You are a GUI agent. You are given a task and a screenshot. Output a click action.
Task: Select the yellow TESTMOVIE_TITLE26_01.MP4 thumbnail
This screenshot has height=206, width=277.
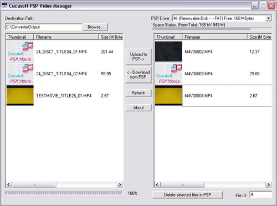click(20, 95)
